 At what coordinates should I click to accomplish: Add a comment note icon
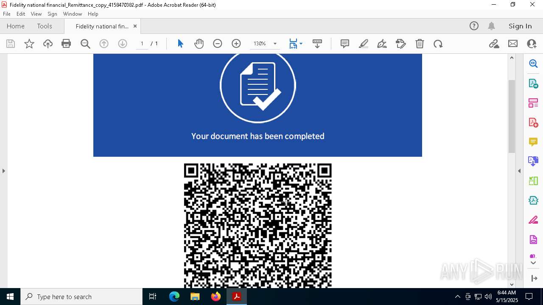pos(345,44)
